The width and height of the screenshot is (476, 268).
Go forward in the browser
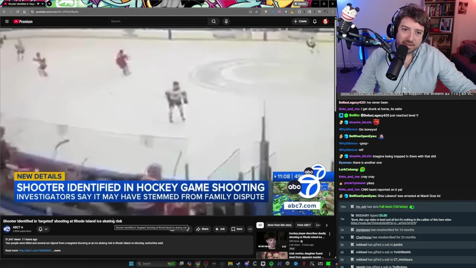pos(11,12)
